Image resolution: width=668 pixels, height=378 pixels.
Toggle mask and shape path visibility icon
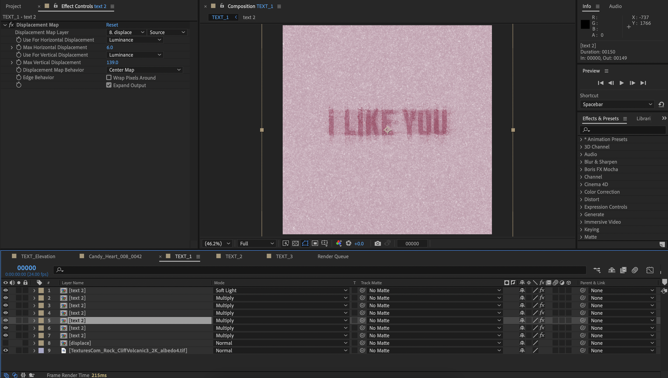coord(305,243)
